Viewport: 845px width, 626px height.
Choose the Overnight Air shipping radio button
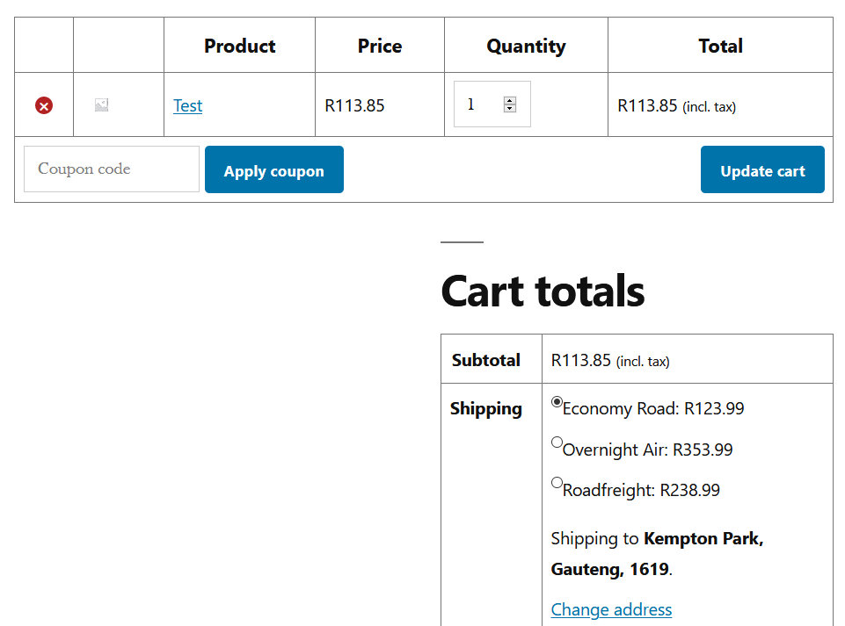pyautogui.click(x=557, y=443)
